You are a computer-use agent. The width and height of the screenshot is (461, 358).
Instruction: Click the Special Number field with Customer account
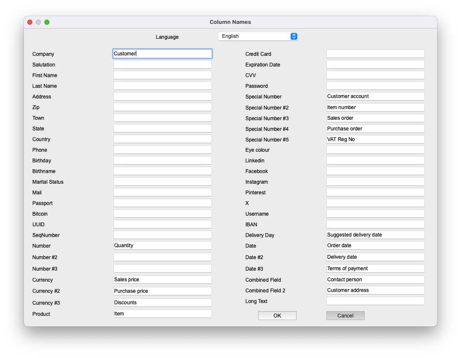point(375,96)
